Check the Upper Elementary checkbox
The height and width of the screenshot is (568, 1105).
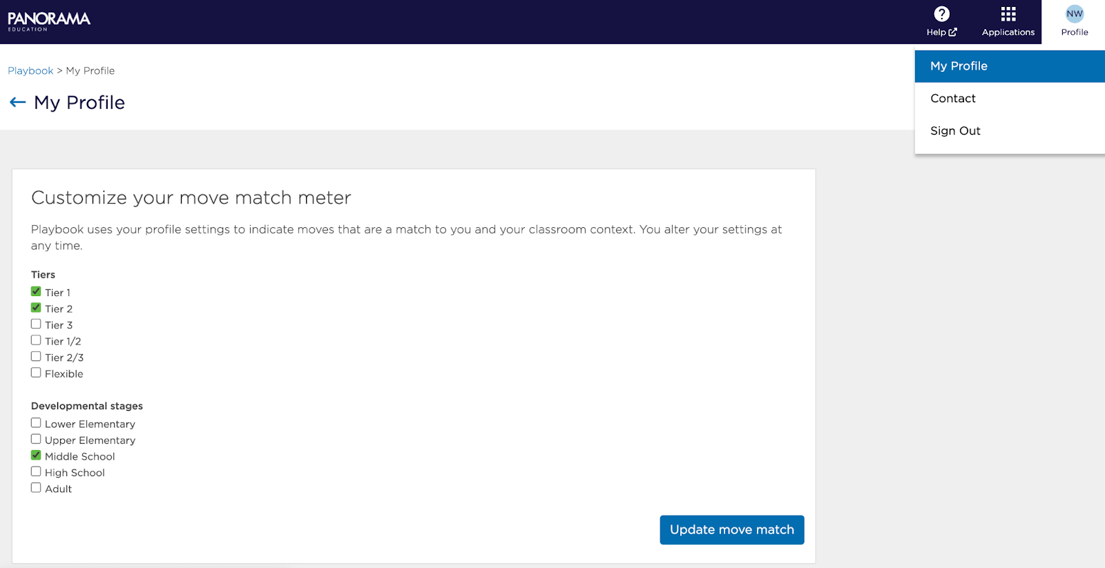click(36, 439)
